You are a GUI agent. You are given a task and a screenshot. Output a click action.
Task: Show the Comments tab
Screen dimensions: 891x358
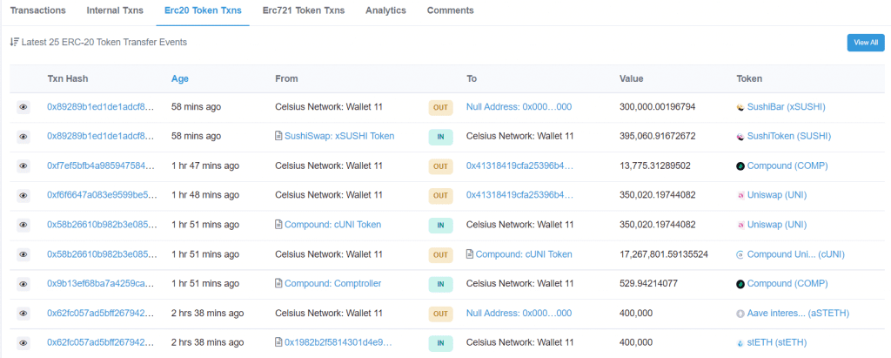[450, 10]
